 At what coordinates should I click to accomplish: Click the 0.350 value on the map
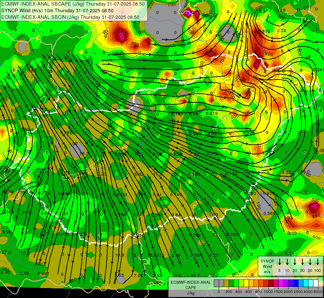pos(232,235)
